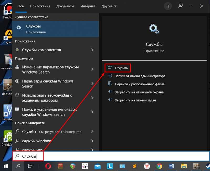Select службы windows web suggestion
Screen dimensions: 210x171
click(x=37, y=141)
